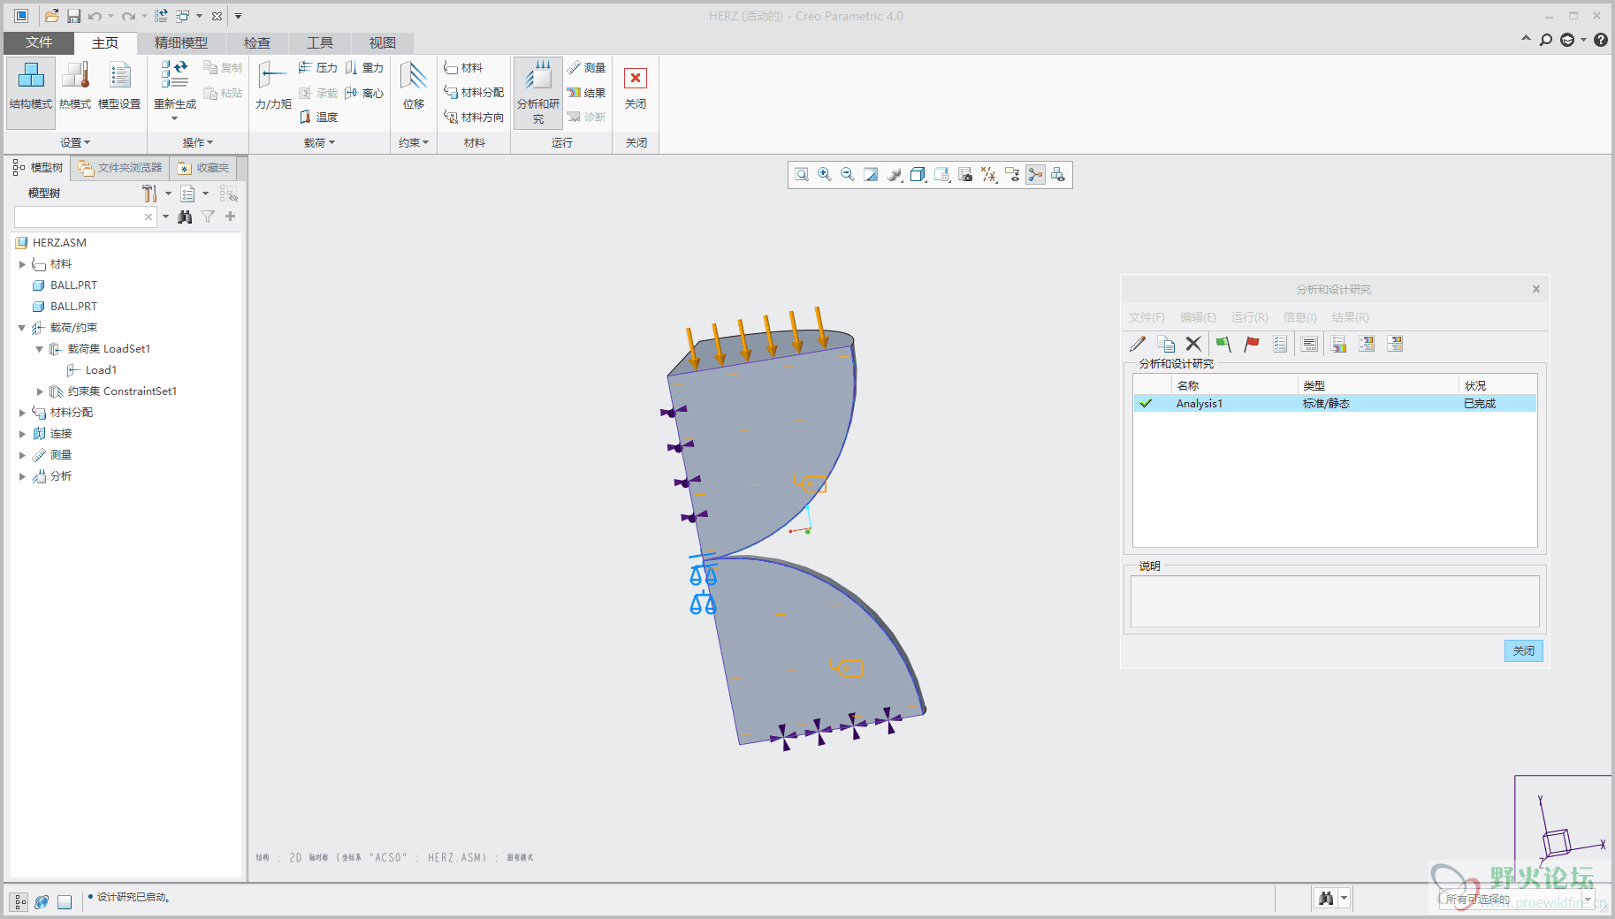Add a 重力 gravity load
The height and width of the screenshot is (919, 1615).
click(x=364, y=68)
